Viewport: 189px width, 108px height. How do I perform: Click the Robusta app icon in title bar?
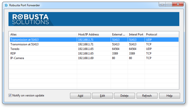coord(6,5)
